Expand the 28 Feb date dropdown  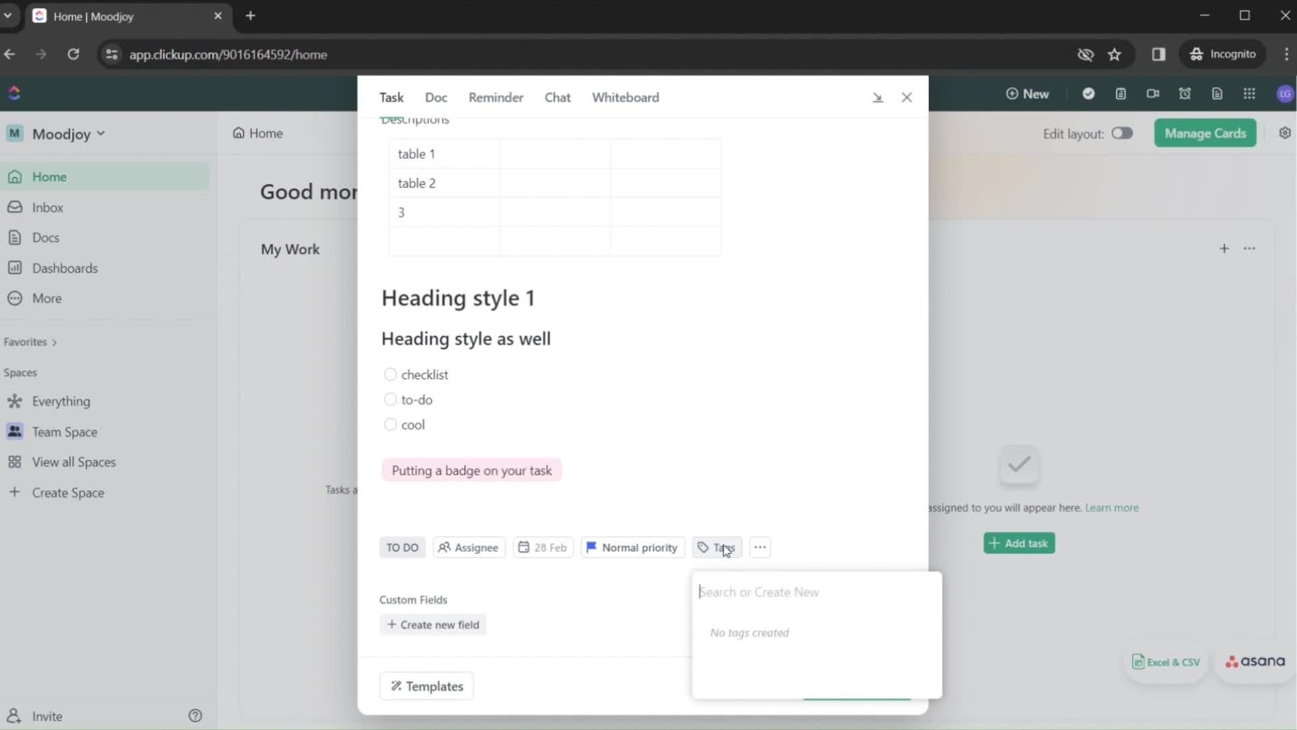(542, 546)
